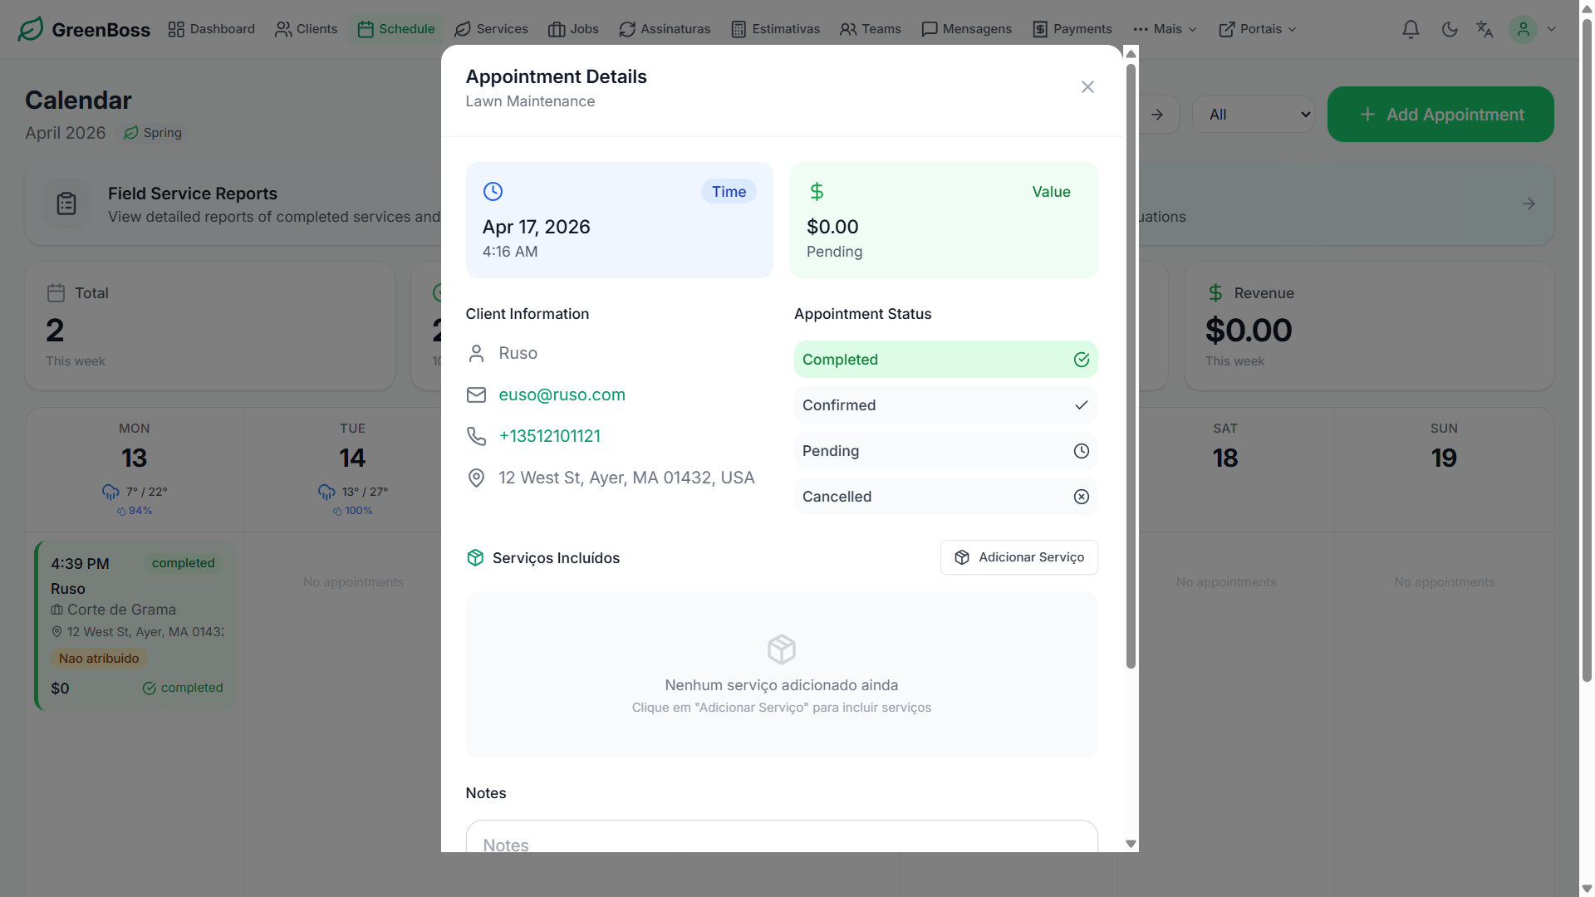
Task: Click the GreenBoss leaf logo
Action: pos(31,29)
